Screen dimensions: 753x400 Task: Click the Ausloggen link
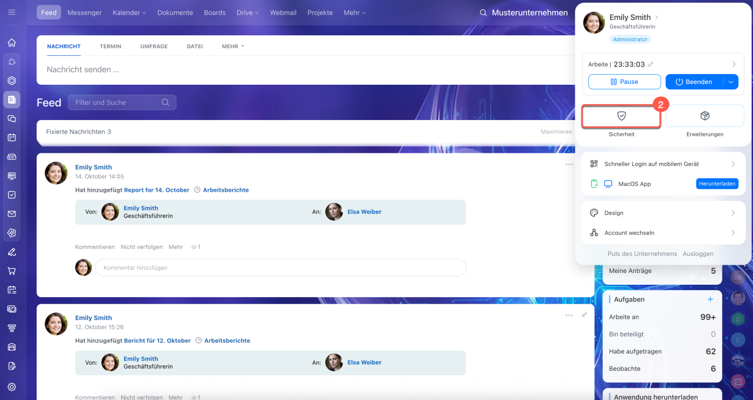(x=698, y=254)
